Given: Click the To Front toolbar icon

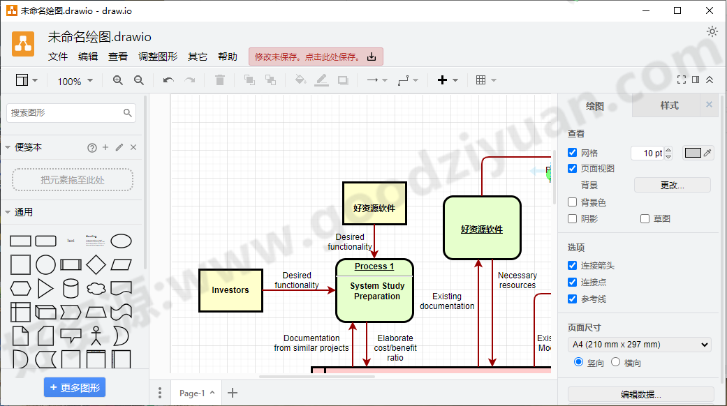Looking at the screenshot, I should click(x=249, y=80).
